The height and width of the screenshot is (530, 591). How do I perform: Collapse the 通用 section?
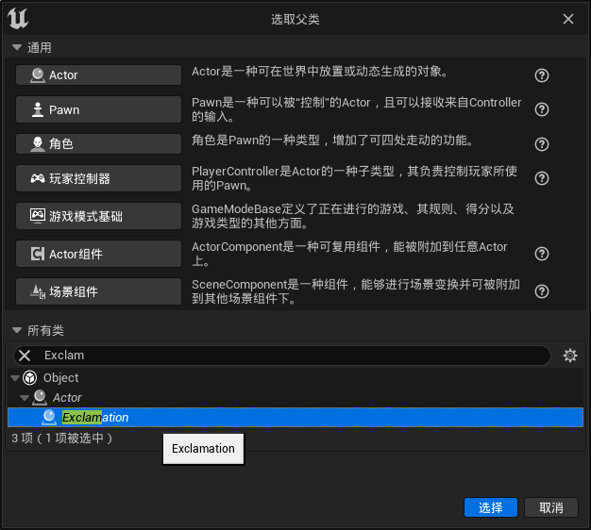coord(17,47)
